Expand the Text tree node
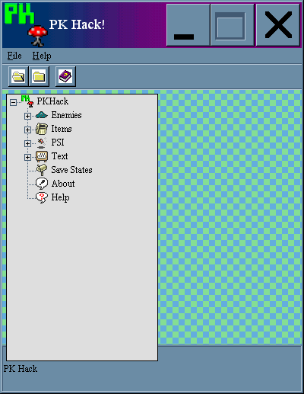 (27, 157)
